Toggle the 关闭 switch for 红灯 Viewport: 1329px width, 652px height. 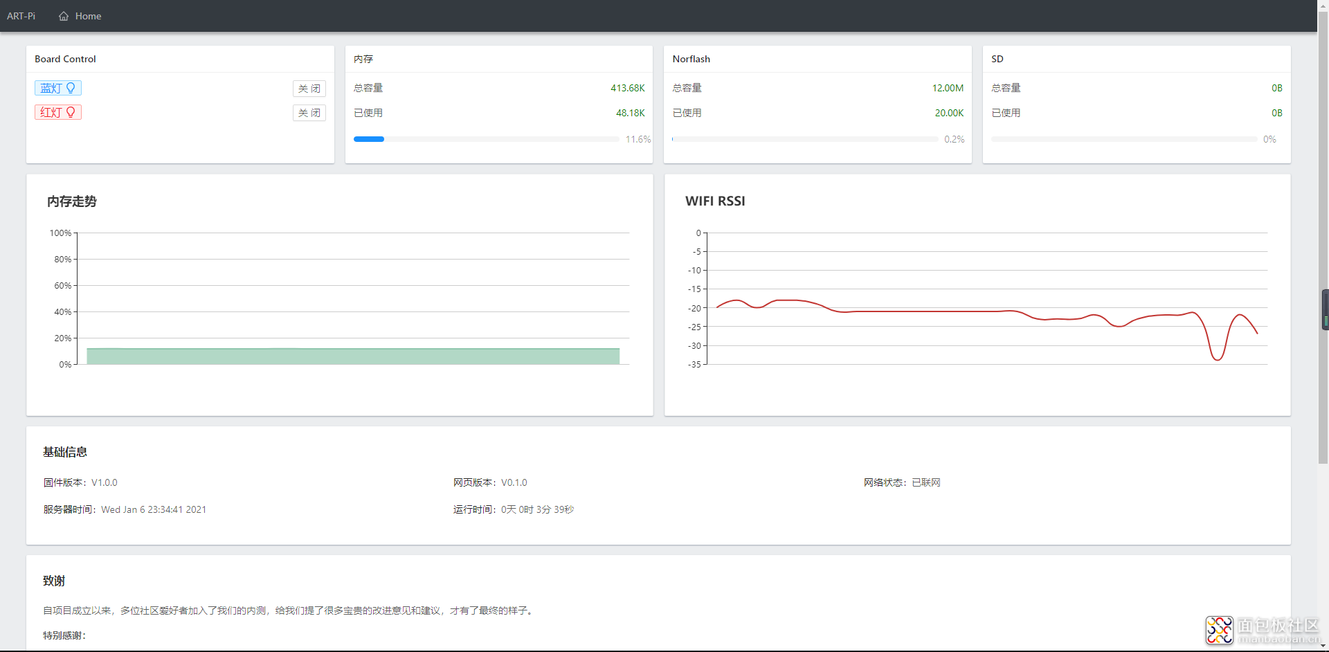tap(309, 113)
